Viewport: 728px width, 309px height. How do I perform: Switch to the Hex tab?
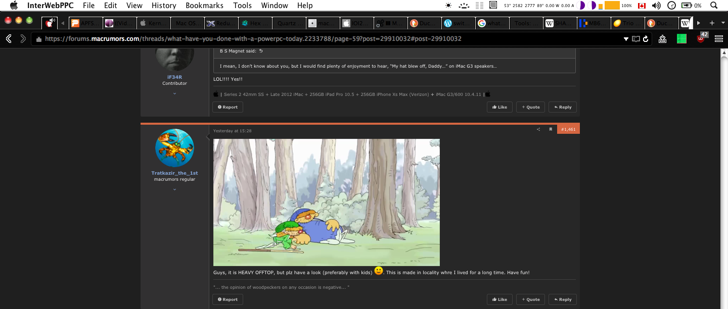(255, 23)
